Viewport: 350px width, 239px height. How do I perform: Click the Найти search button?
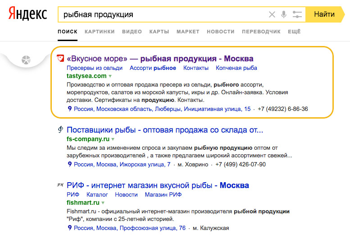click(x=324, y=14)
